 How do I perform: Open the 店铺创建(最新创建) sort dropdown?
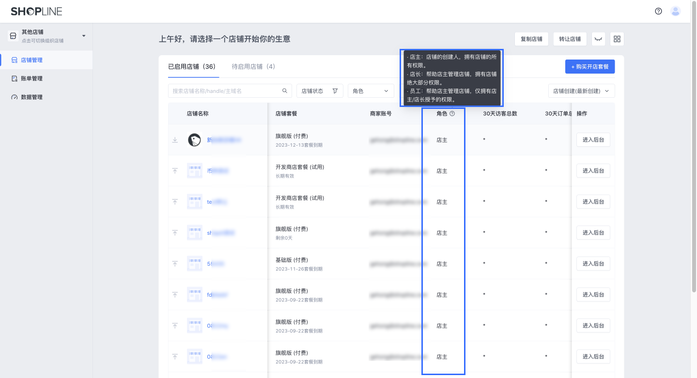pos(582,91)
